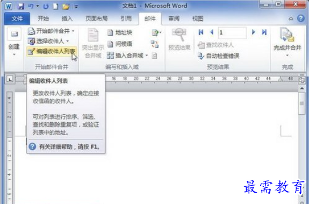Screen dimensions: 309x204
Task: Open Word help question mark icon
Action: pos(301,18)
